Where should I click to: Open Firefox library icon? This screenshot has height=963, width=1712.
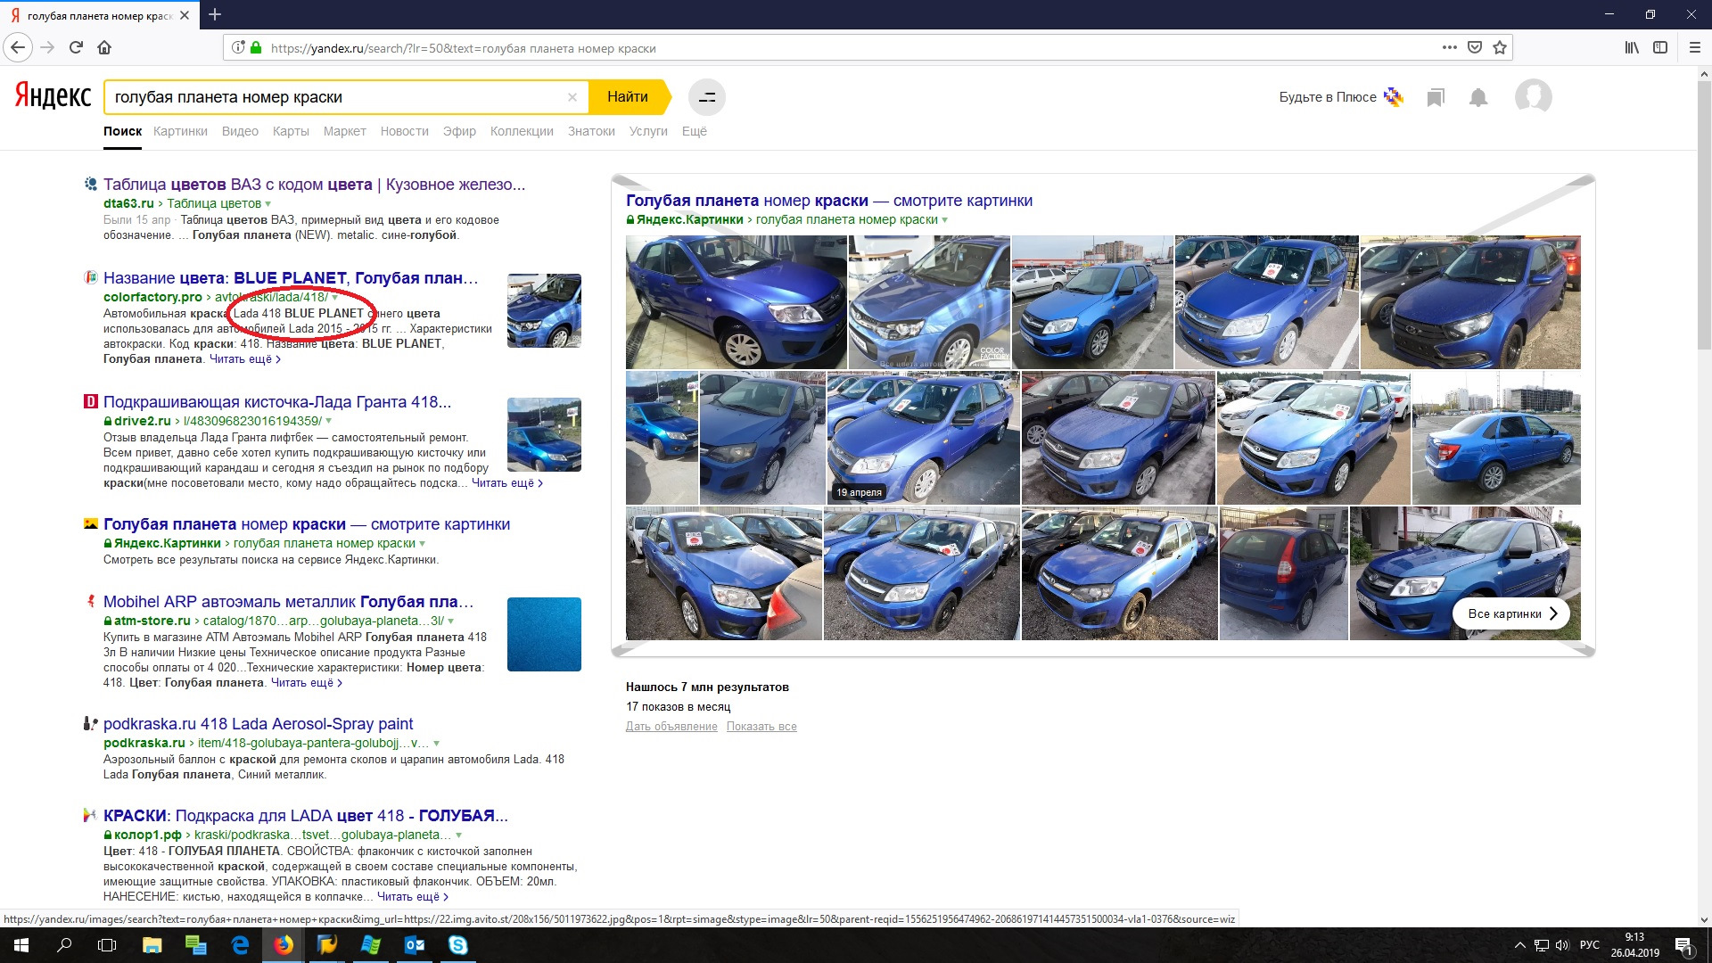click(x=1632, y=47)
